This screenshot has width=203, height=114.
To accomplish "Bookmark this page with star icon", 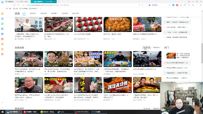I will click(23, 5).
